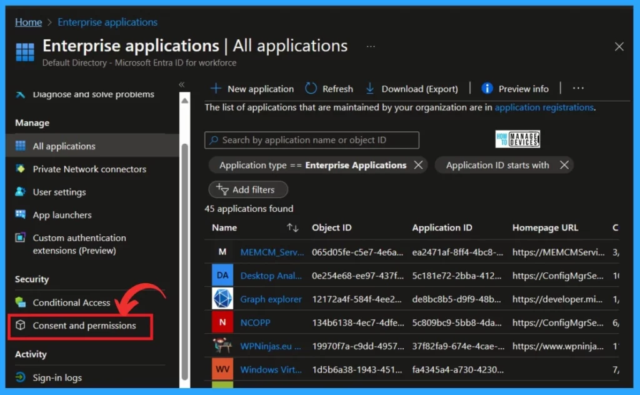Edit the Application ID starts with filter
The image size is (640, 395).
(x=497, y=165)
